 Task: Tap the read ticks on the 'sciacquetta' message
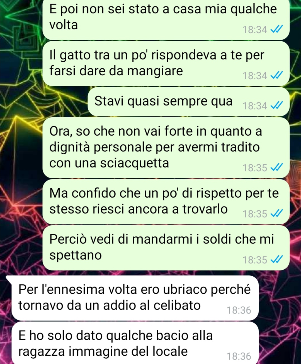click(277, 167)
